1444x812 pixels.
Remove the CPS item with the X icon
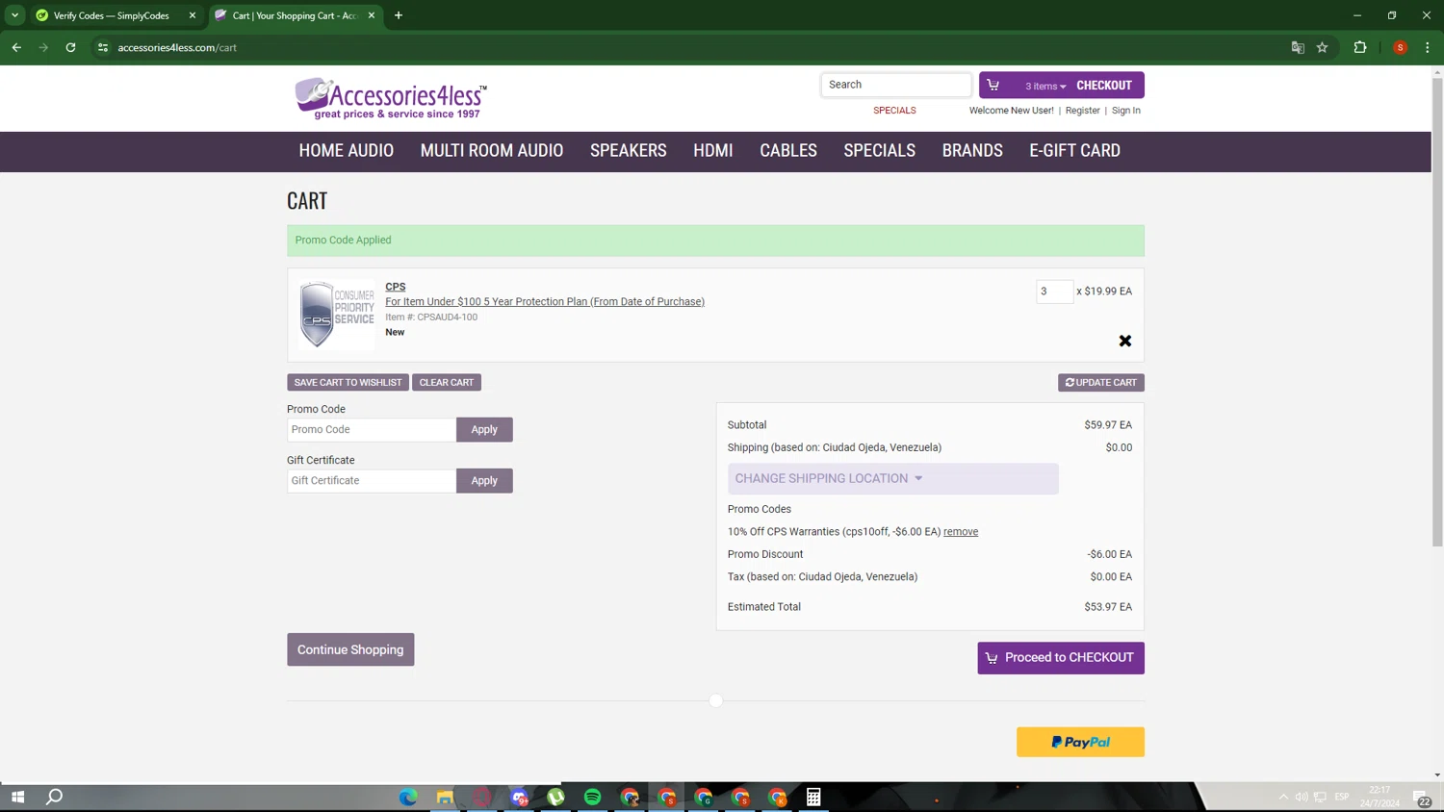click(1124, 341)
